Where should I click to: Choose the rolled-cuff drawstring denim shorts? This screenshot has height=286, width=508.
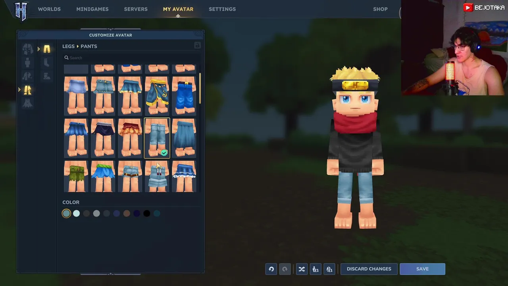(157, 176)
